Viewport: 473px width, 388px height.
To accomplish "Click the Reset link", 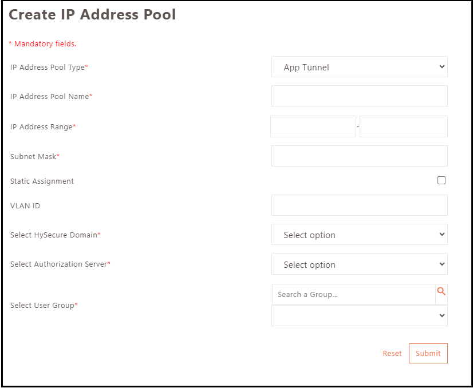I will click(392, 354).
